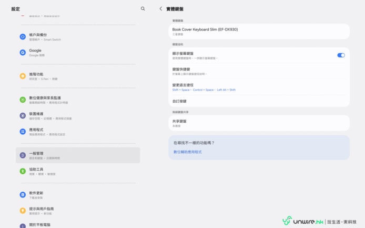Open 共享鍵盤 shared keyboard
Viewport: 365px width, 228px height.
coord(259,123)
